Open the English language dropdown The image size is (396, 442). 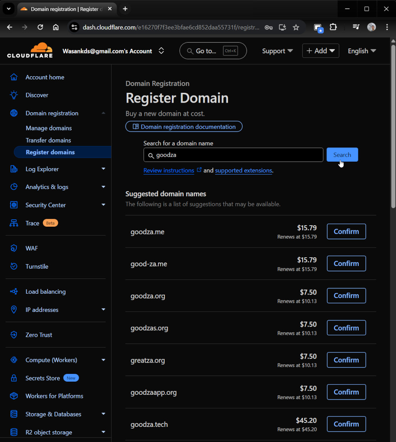(x=362, y=51)
